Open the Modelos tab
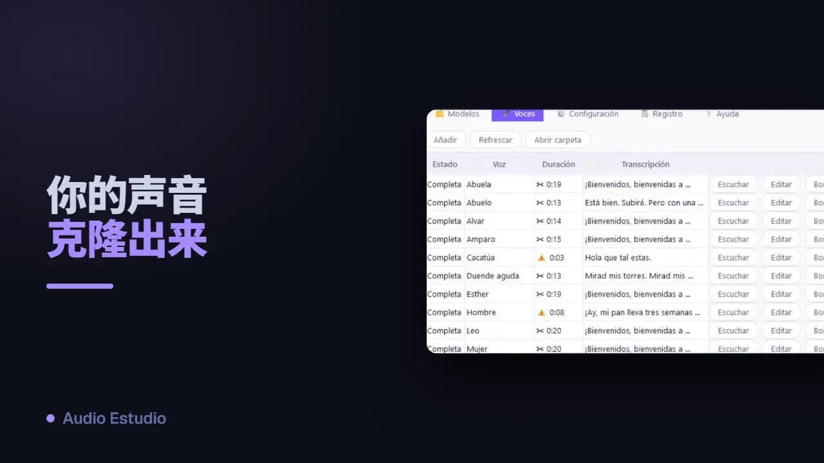 [x=458, y=114]
